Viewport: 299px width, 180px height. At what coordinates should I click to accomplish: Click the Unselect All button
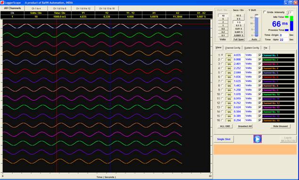(245, 126)
